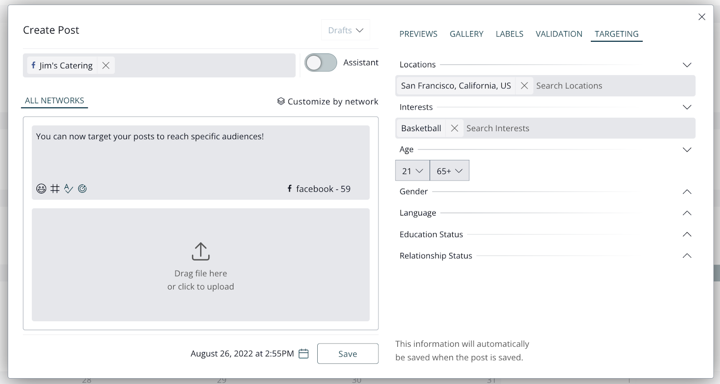The width and height of the screenshot is (720, 384).
Task: Collapse the Age section
Action: pos(687,150)
